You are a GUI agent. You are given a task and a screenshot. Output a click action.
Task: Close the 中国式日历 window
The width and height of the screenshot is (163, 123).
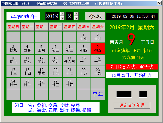159,3
